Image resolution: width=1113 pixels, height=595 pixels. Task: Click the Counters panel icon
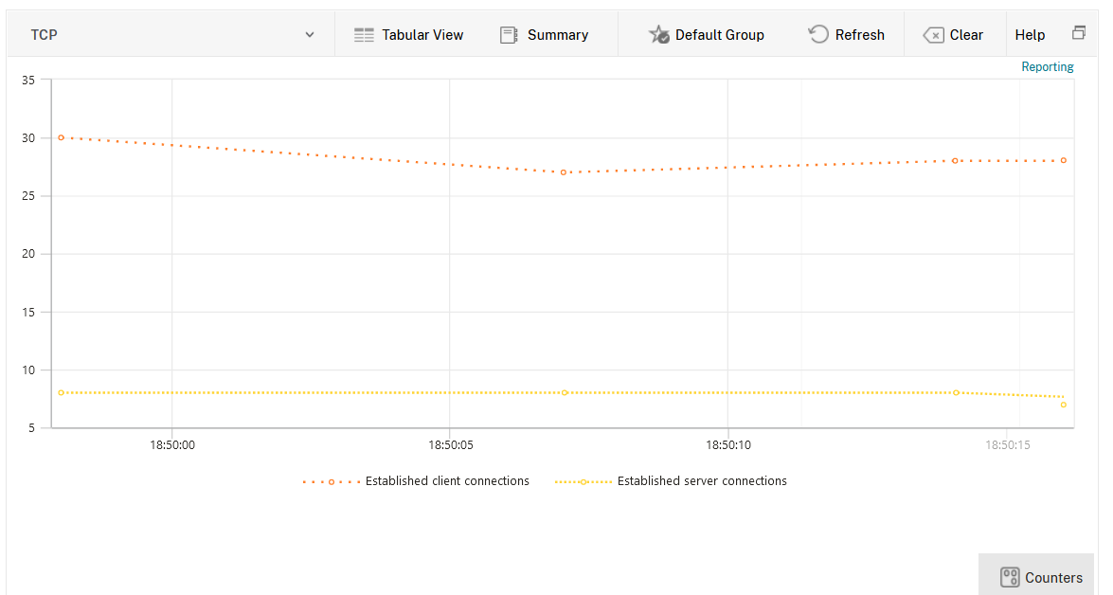click(x=1010, y=577)
